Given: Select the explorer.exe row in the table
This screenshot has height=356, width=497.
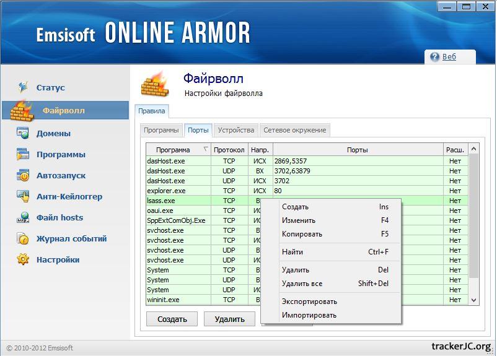Looking at the screenshot, I should coord(166,191).
